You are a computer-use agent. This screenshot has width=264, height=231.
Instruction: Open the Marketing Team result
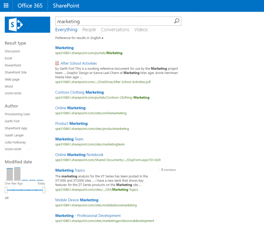click(x=69, y=139)
